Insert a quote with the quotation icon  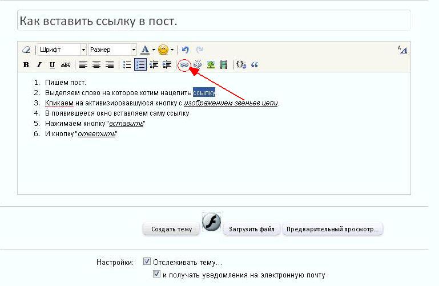[x=255, y=65]
